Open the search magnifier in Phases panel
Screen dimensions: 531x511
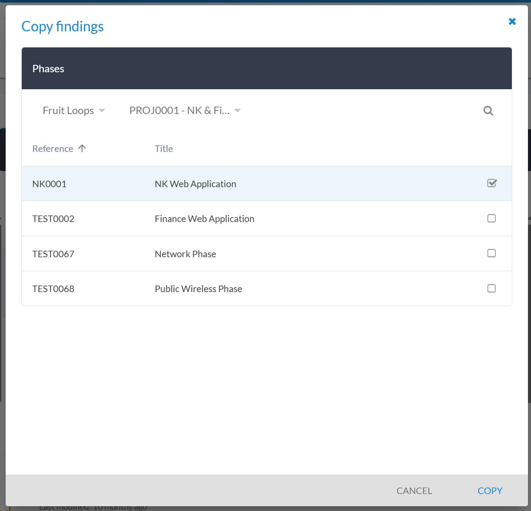(488, 111)
